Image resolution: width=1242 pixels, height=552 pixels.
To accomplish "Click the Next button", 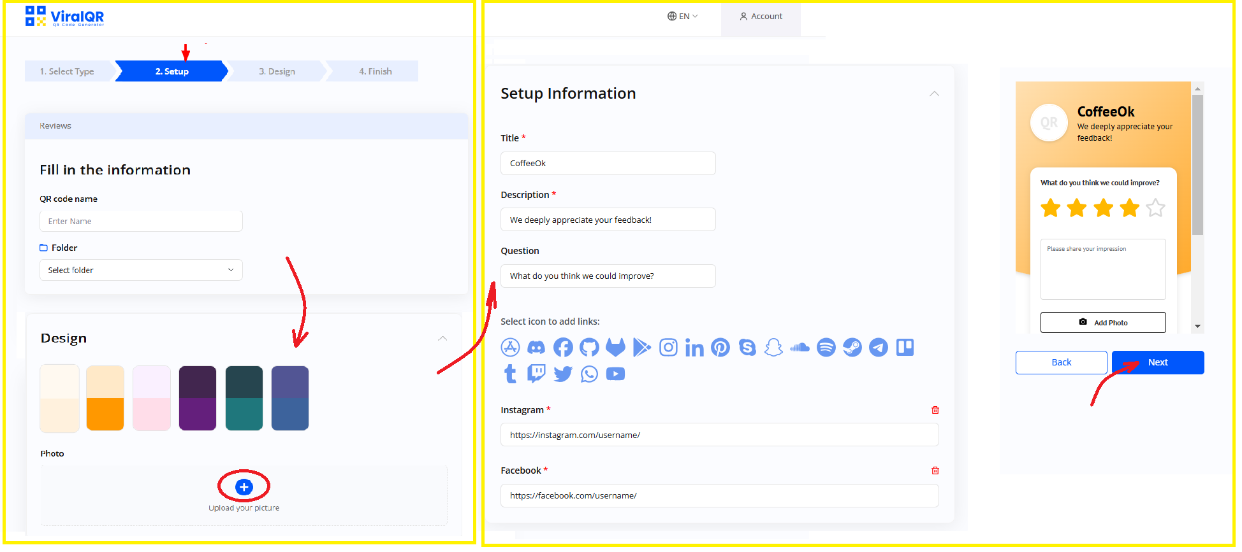I will [1158, 362].
